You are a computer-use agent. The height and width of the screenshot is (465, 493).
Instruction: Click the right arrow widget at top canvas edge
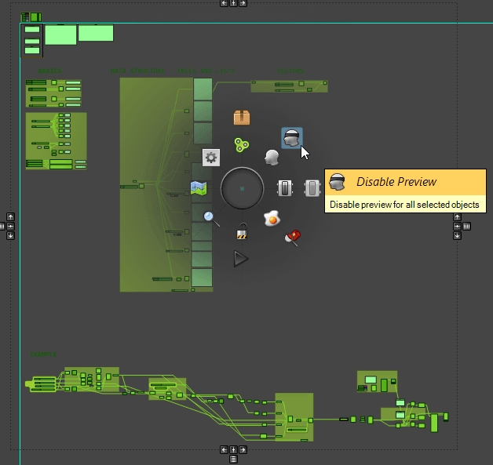243,3
